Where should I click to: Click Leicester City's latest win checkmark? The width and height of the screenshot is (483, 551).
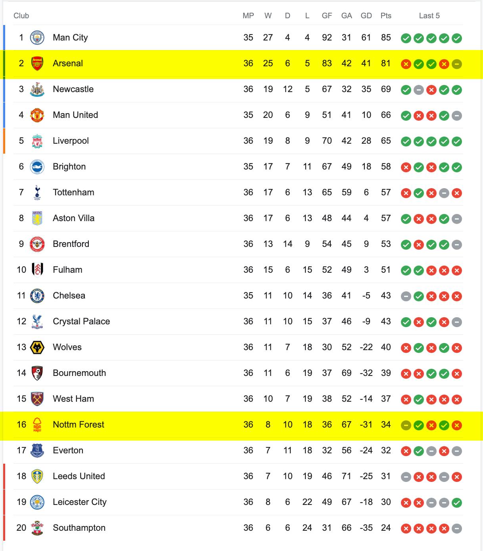tap(457, 503)
